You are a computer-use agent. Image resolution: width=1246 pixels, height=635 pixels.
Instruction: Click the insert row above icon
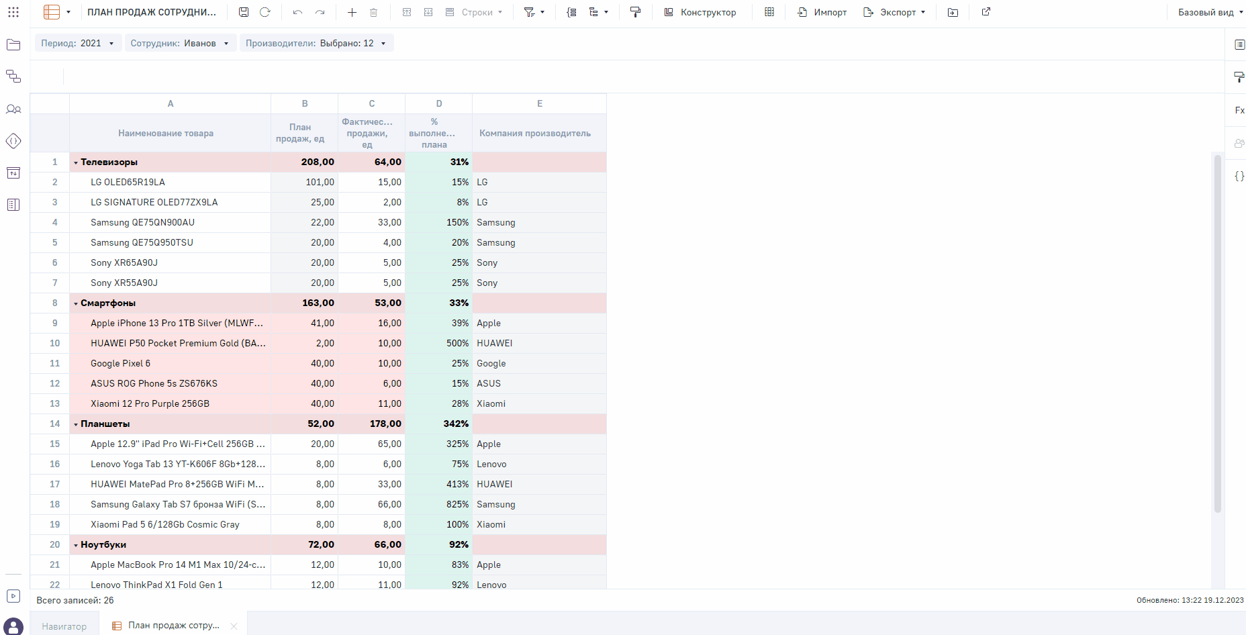click(407, 12)
